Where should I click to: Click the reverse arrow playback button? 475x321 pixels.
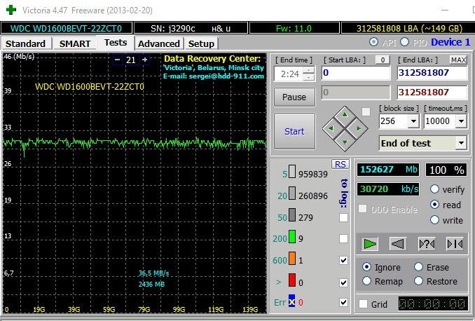[x=398, y=244]
